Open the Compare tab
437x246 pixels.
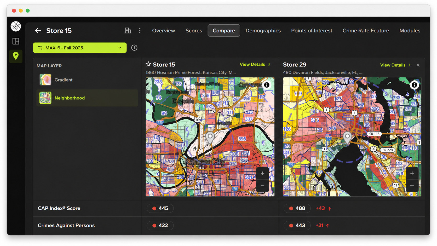[x=224, y=31]
